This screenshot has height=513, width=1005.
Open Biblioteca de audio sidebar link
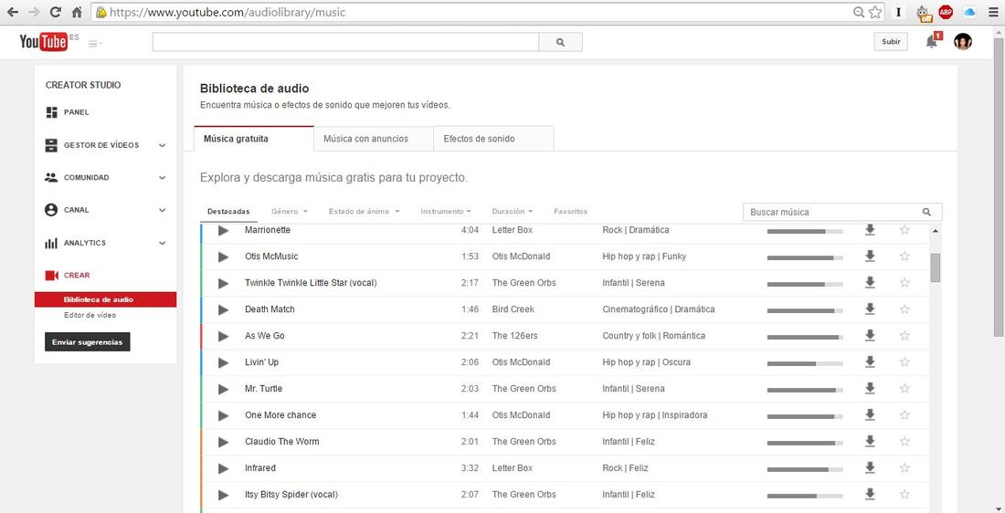click(x=106, y=299)
